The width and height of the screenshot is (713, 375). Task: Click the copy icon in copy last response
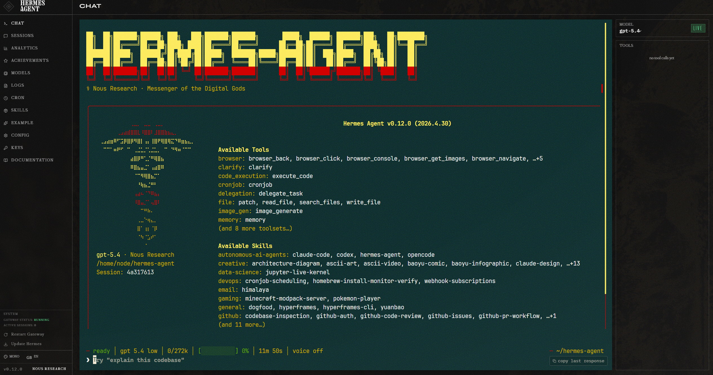(x=554, y=361)
